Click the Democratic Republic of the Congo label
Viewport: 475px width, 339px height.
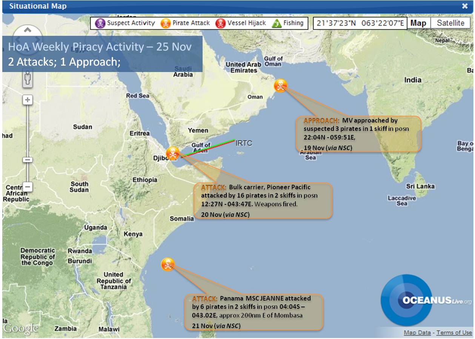coord(38,257)
